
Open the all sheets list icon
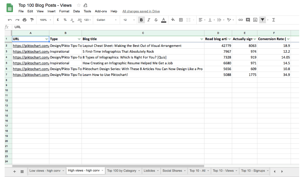coord(22,171)
